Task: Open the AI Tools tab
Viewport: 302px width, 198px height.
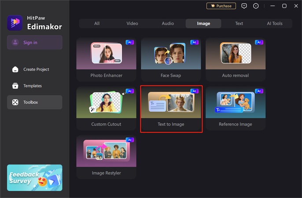Action: pyautogui.click(x=275, y=23)
